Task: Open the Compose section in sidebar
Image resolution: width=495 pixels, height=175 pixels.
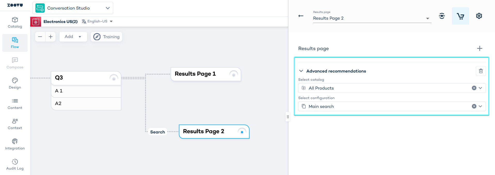Action: (x=15, y=63)
